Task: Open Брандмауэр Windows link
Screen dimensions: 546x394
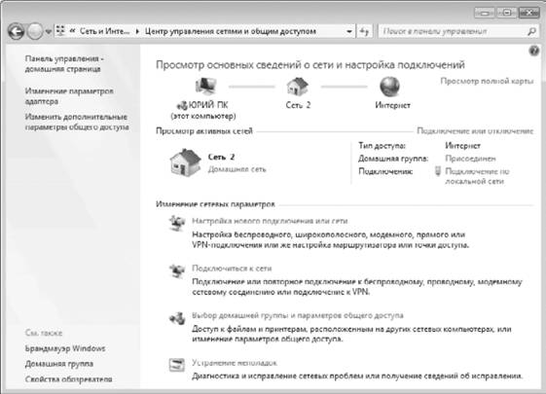Action: coord(65,348)
